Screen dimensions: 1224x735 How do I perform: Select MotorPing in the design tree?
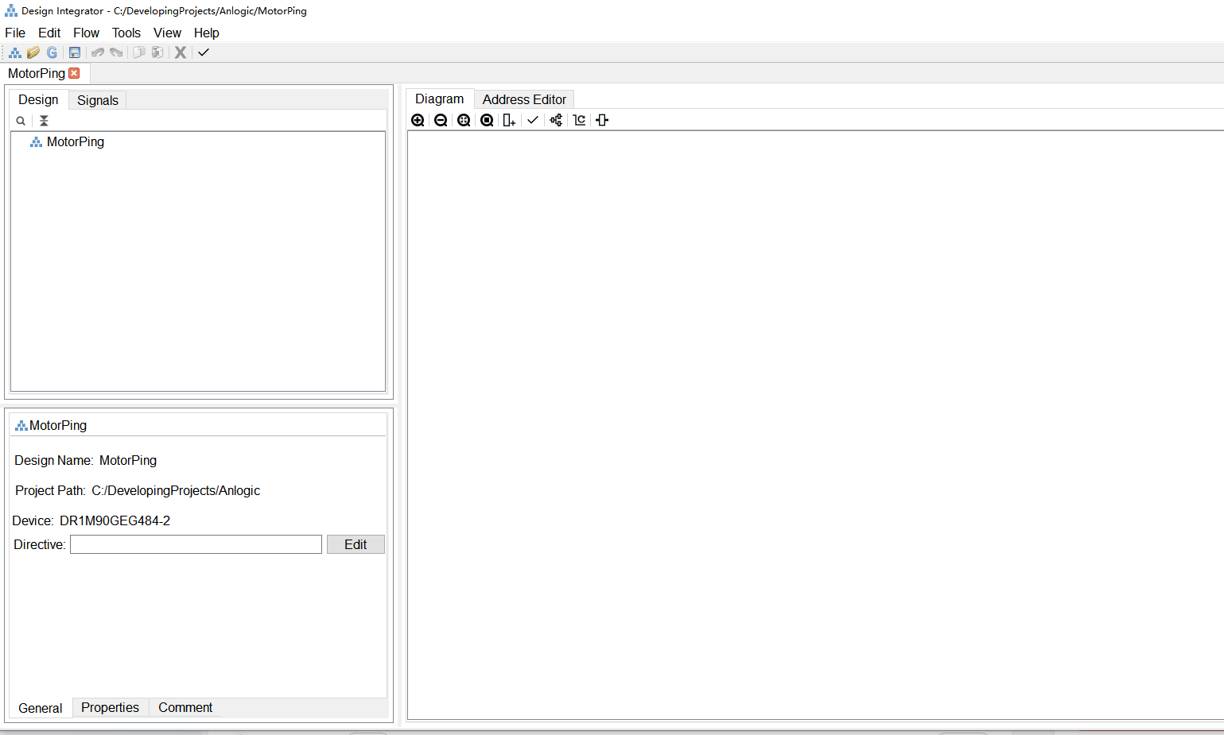(76, 141)
